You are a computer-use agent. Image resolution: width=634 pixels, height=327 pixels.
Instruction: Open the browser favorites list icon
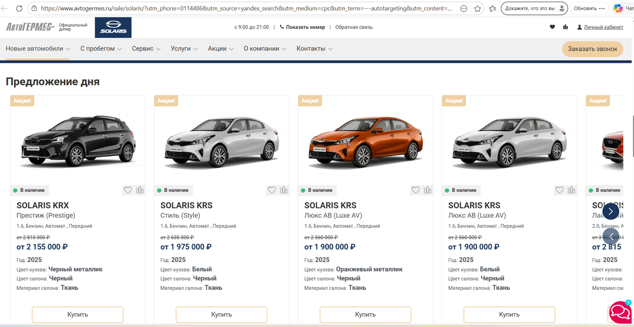(492, 9)
